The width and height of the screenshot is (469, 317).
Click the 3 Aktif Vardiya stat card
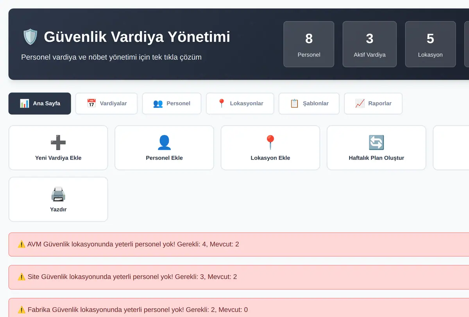370,44
